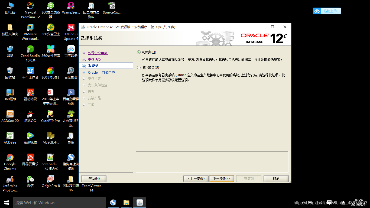The image size is (370, 208).
Task: Open WampServer desktop icon
Action: pyautogui.click(x=71, y=8)
